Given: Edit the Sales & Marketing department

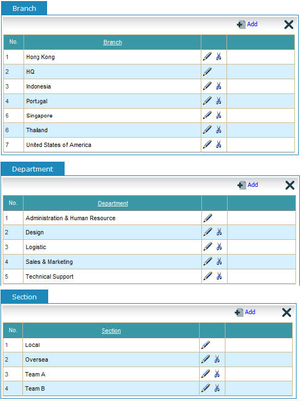Looking at the screenshot, I should pyautogui.click(x=208, y=261).
